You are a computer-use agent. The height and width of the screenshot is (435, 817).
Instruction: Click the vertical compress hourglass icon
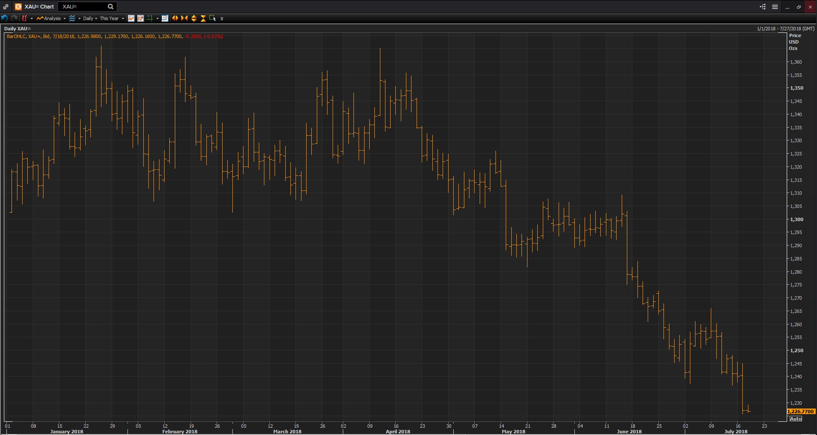click(203, 18)
